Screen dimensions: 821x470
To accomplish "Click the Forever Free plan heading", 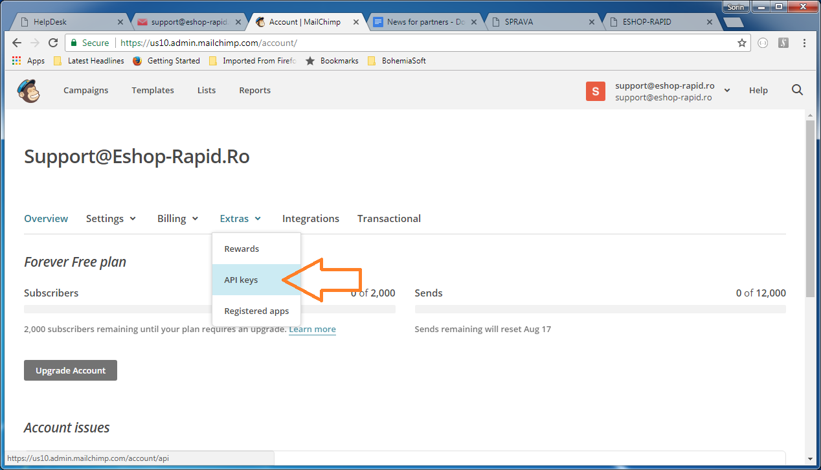I will pos(75,262).
